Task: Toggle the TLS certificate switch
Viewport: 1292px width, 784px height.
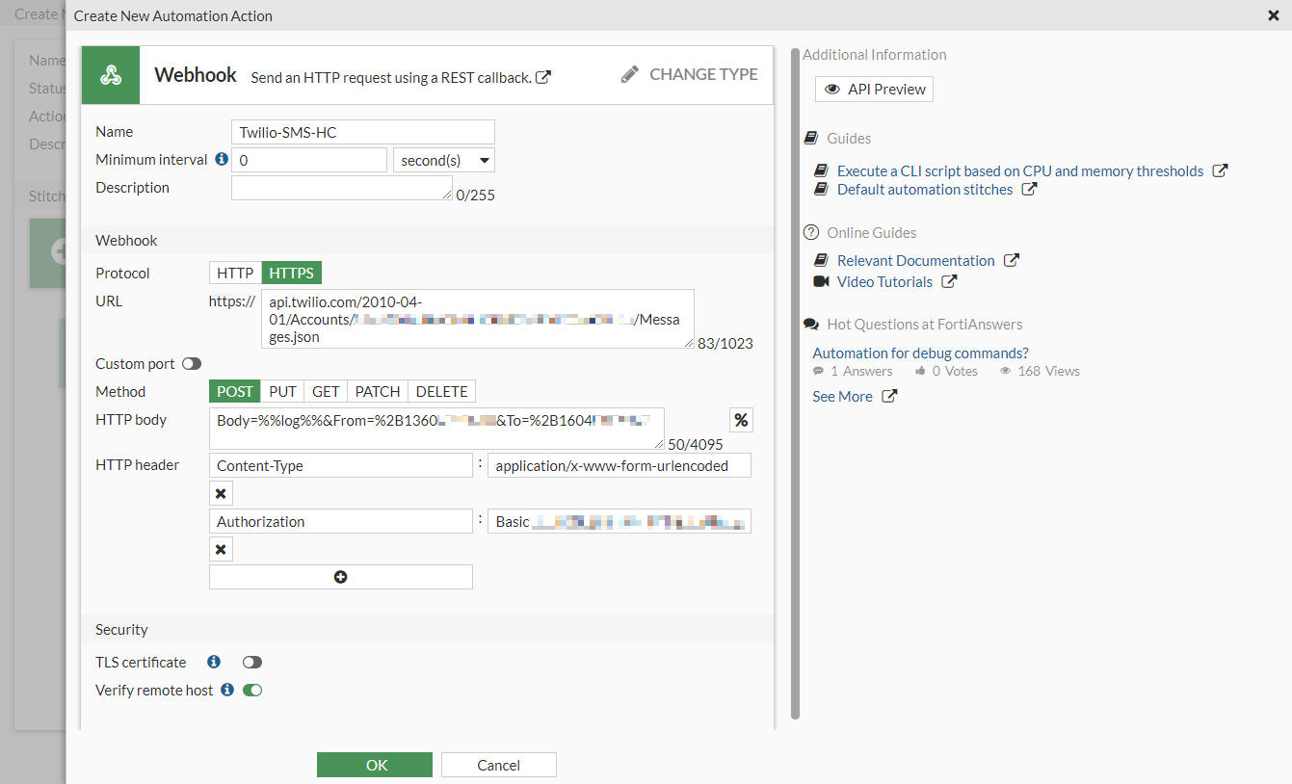Action: pos(252,663)
